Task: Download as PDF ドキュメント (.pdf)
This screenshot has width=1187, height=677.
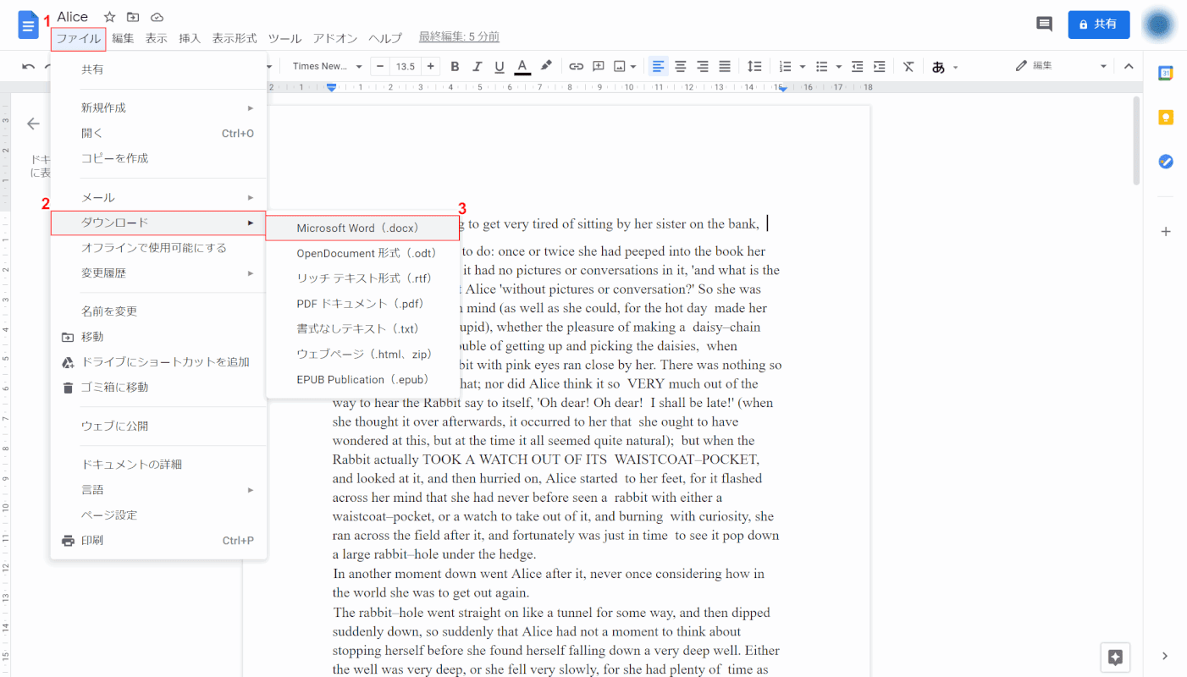Action: click(362, 304)
